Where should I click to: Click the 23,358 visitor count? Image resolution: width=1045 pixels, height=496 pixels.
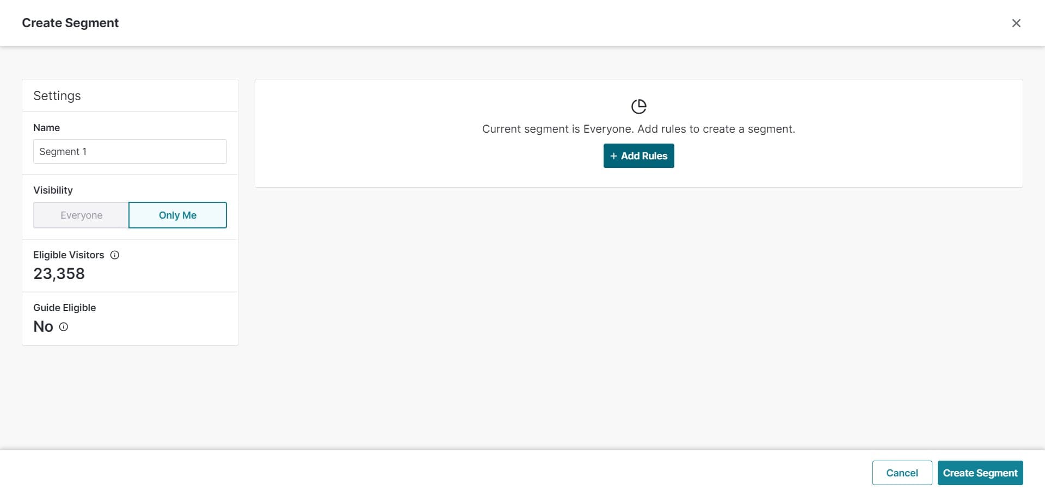59,274
